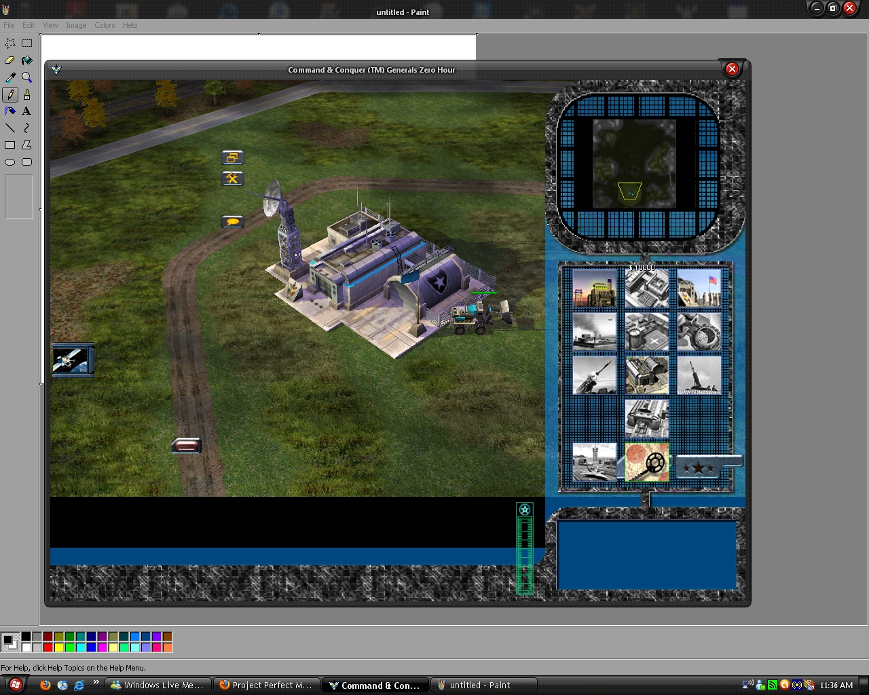Click the red capsule button on the terrain
The width and height of the screenshot is (869, 695).
point(186,445)
